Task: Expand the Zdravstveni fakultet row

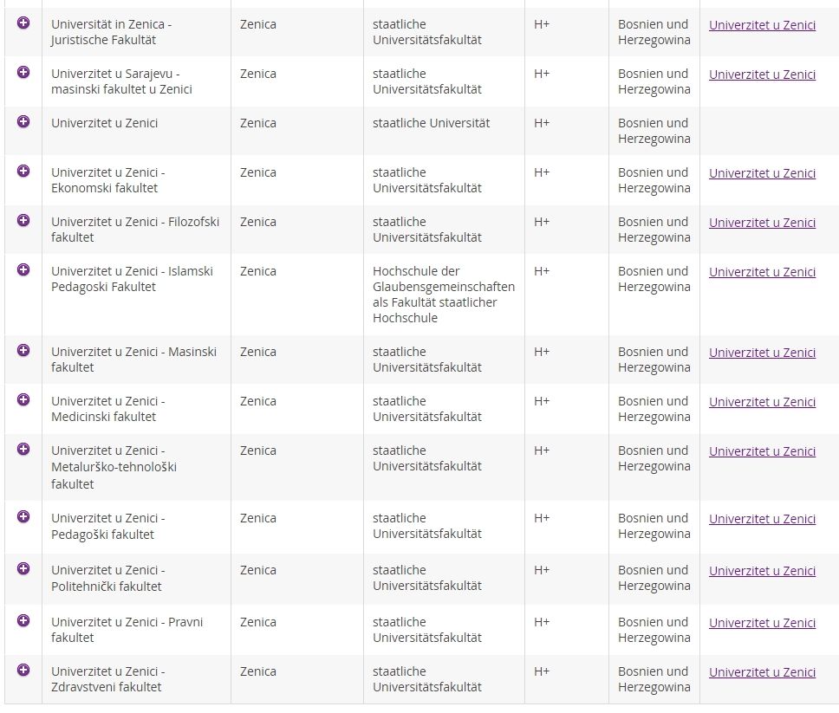Action: pyautogui.click(x=23, y=671)
